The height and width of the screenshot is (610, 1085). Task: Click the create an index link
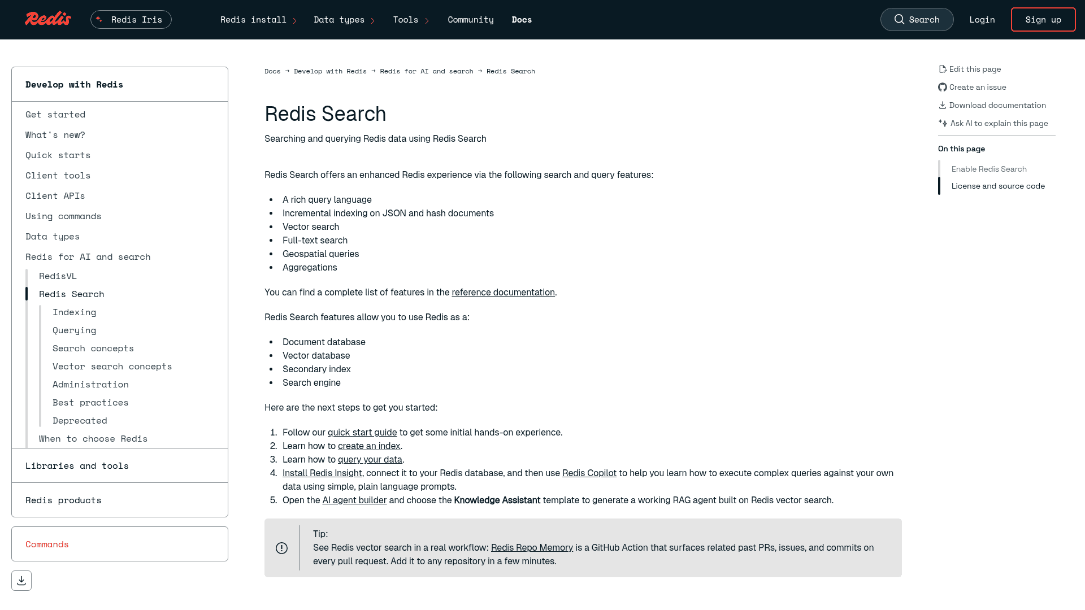(369, 446)
